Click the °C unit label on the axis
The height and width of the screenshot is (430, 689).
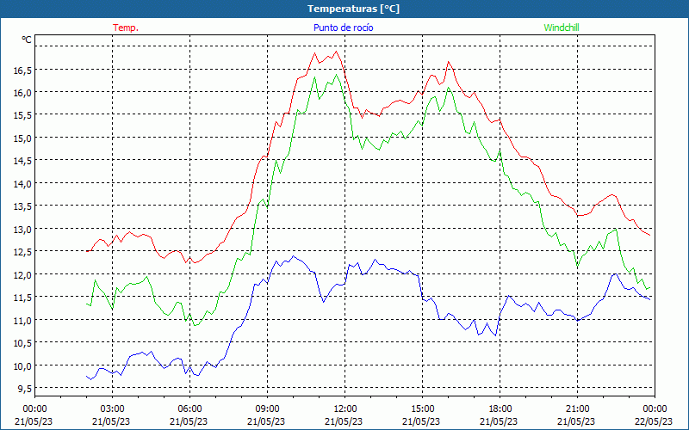(27, 40)
